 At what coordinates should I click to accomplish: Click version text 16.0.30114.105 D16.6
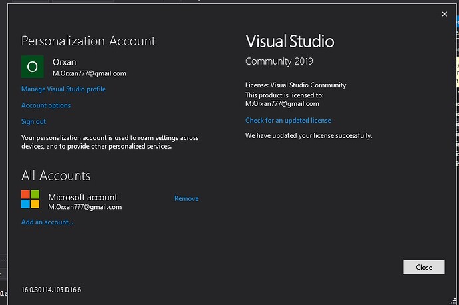pos(51,290)
